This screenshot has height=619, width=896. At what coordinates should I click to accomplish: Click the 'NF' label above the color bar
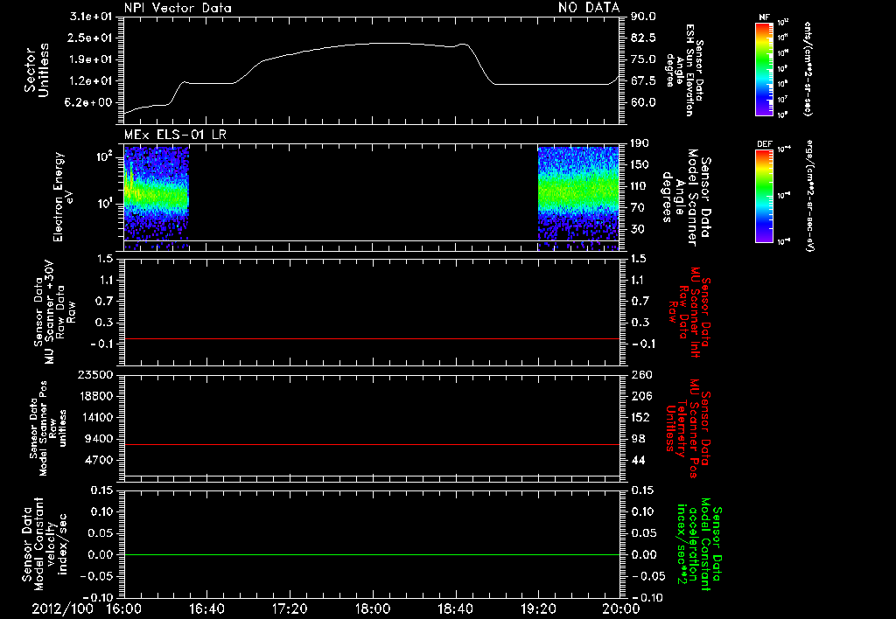(x=765, y=17)
